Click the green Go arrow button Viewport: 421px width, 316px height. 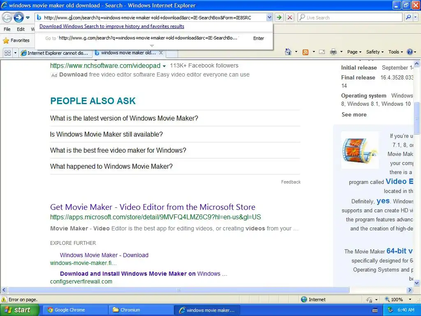coord(279,17)
